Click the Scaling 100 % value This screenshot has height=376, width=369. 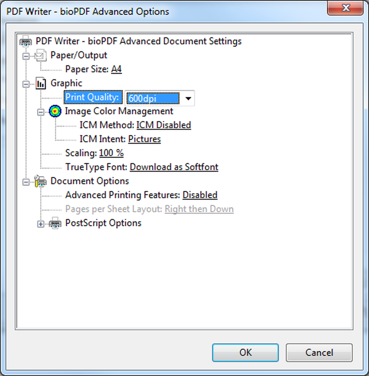point(111,153)
